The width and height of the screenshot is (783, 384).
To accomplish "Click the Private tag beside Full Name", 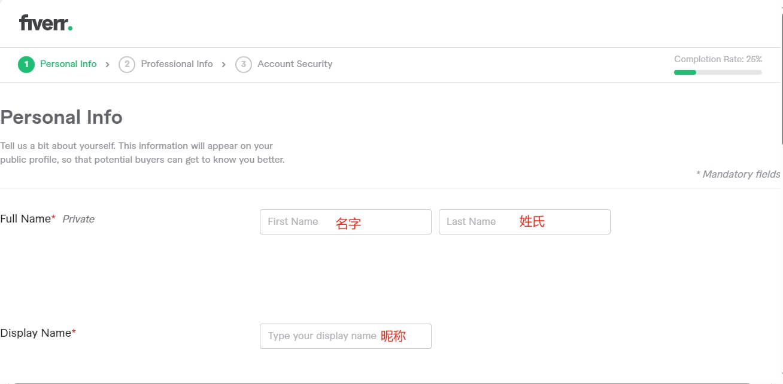I will [78, 219].
